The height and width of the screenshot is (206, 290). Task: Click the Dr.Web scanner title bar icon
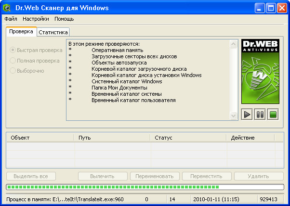pyautogui.click(x=7, y=8)
